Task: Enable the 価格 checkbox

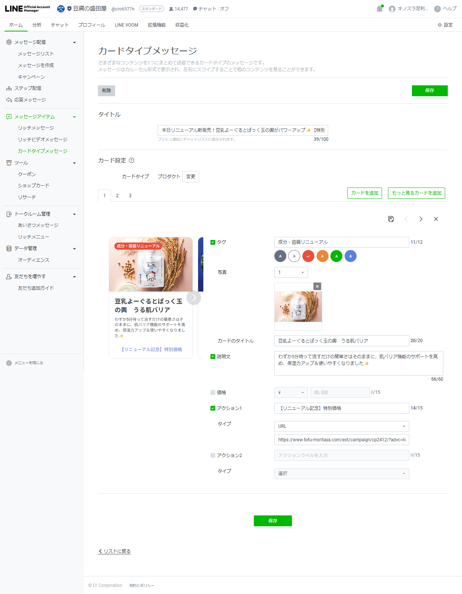Action: point(213,393)
